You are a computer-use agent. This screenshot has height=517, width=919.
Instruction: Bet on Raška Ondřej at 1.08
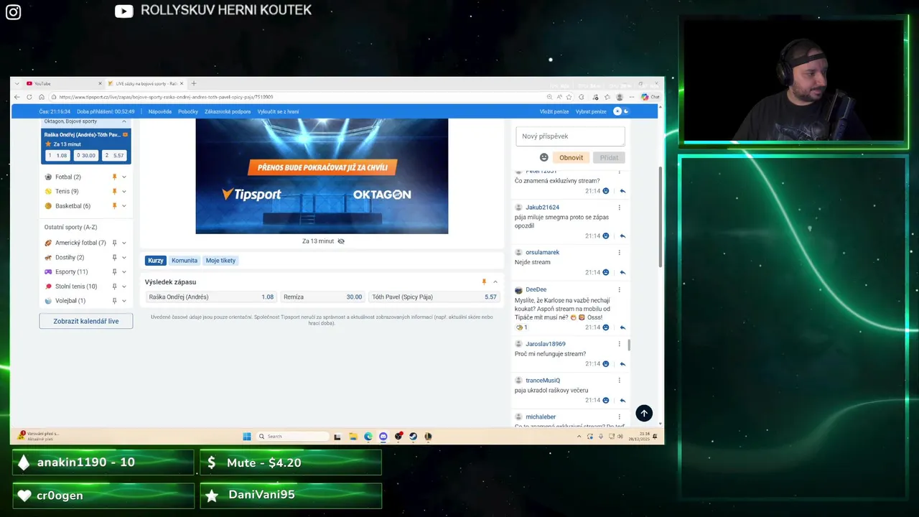point(211,297)
